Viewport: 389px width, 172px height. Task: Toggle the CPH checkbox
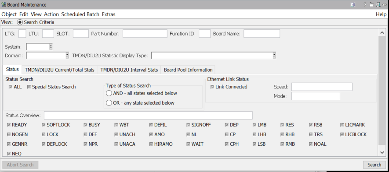tap(227, 144)
